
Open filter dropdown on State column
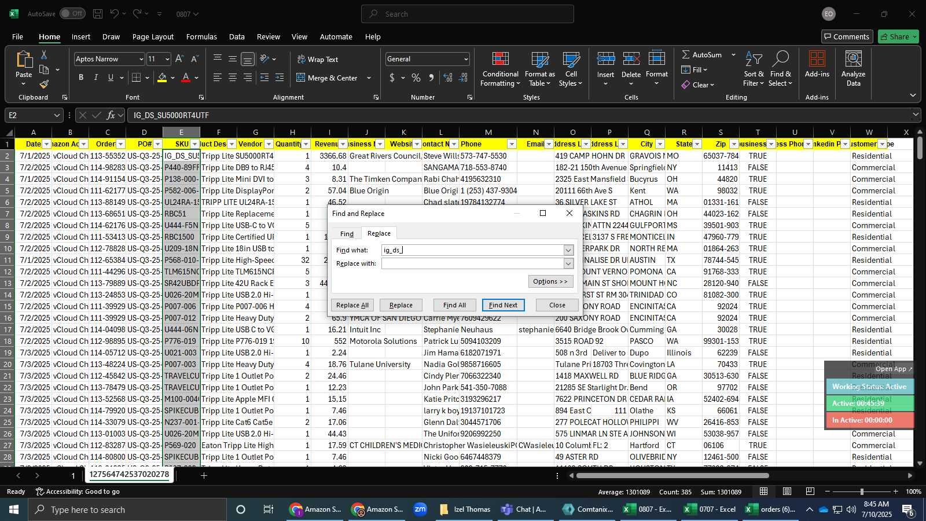point(697,144)
